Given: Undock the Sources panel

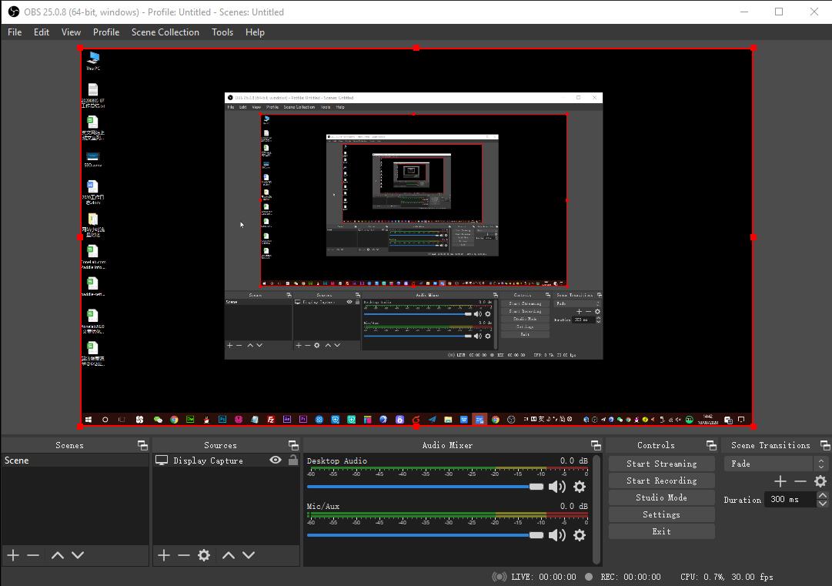Looking at the screenshot, I should (293, 445).
